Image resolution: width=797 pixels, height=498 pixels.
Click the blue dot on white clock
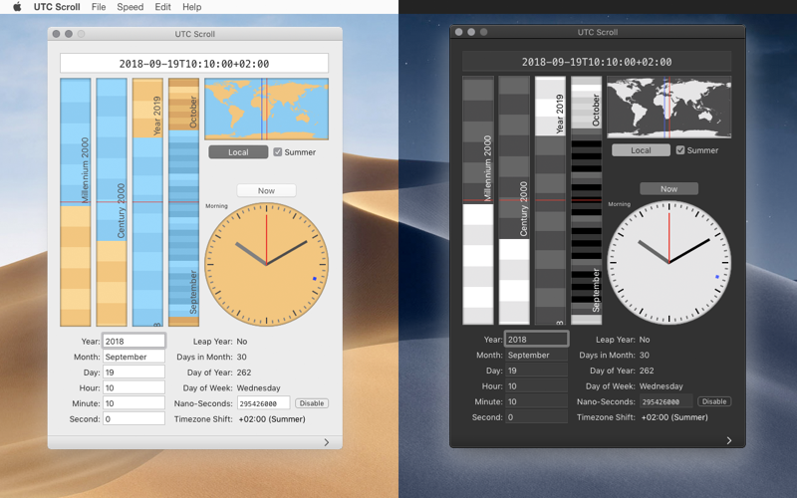tap(717, 277)
